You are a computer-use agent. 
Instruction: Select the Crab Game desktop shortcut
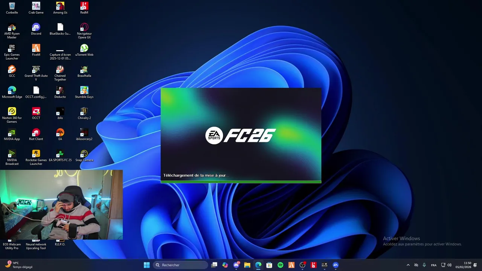click(x=36, y=8)
